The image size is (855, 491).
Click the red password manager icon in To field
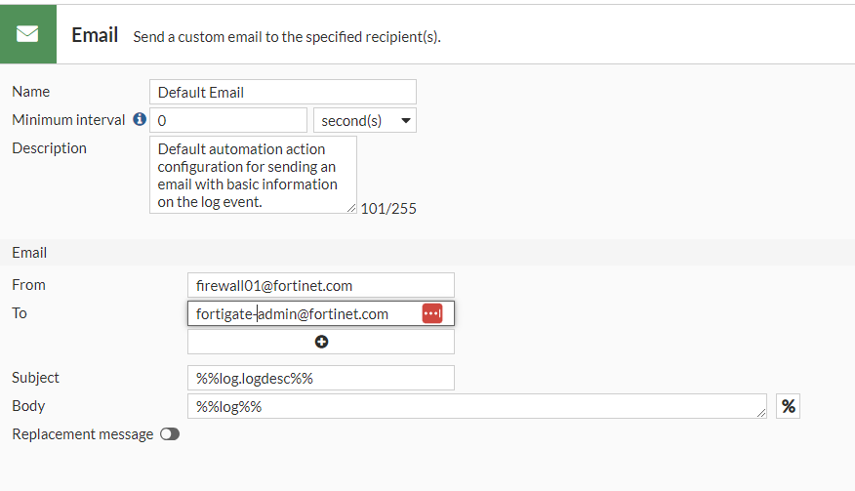(x=432, y=313)
